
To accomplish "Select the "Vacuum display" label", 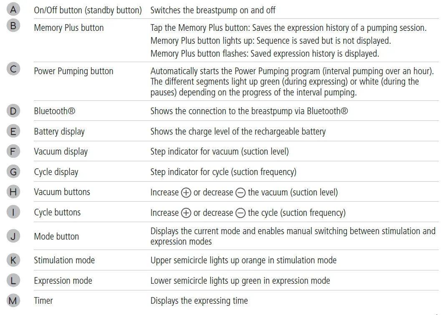I will pos(60,152).
